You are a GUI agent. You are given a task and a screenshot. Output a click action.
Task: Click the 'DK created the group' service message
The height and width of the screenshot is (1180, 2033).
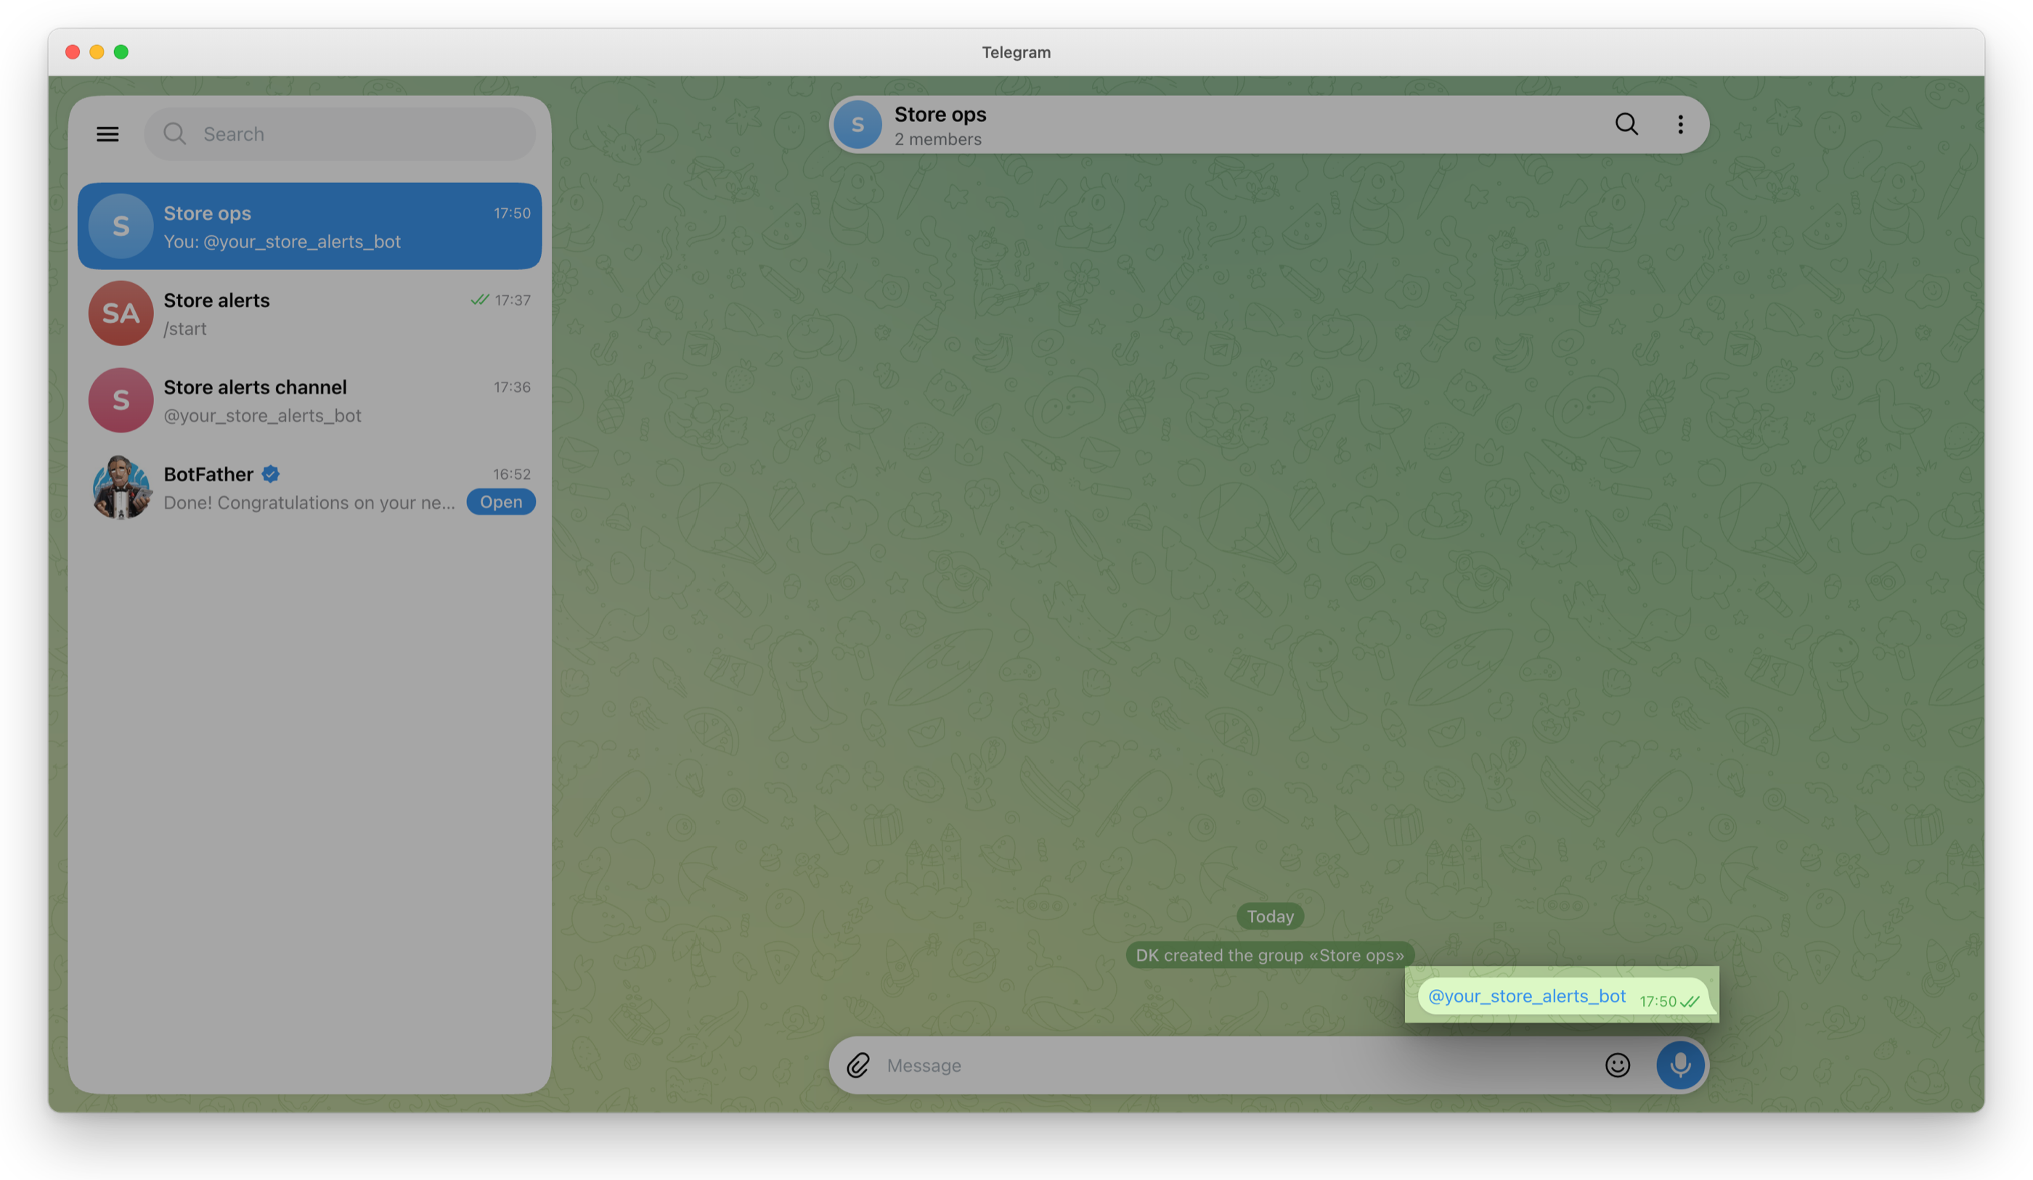(x=1270, y=955)
